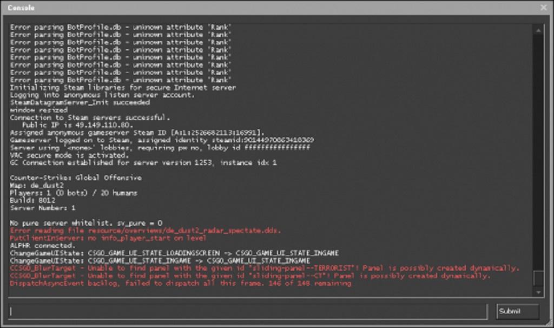Click the console scrollbar down arrow
Screen dimensions: 554x328
538,292
